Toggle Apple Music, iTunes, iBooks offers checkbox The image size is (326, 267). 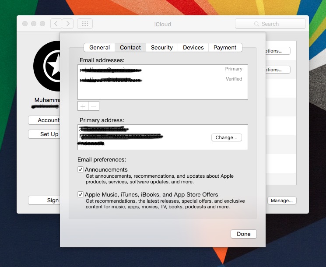click(81, 194)
